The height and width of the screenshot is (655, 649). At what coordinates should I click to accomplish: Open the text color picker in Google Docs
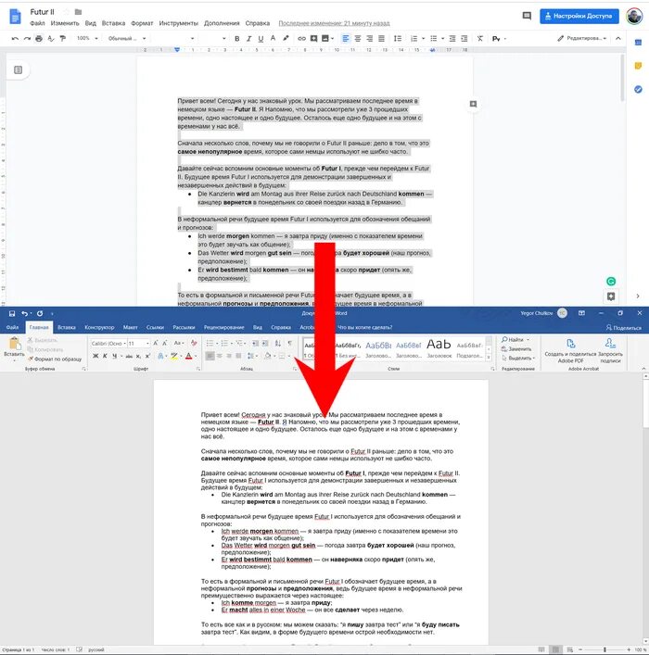pos(274,38)
